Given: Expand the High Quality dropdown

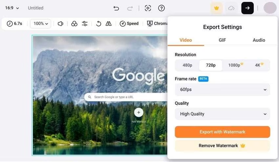Looking at the screenshot, I should (x=223, y=114).
